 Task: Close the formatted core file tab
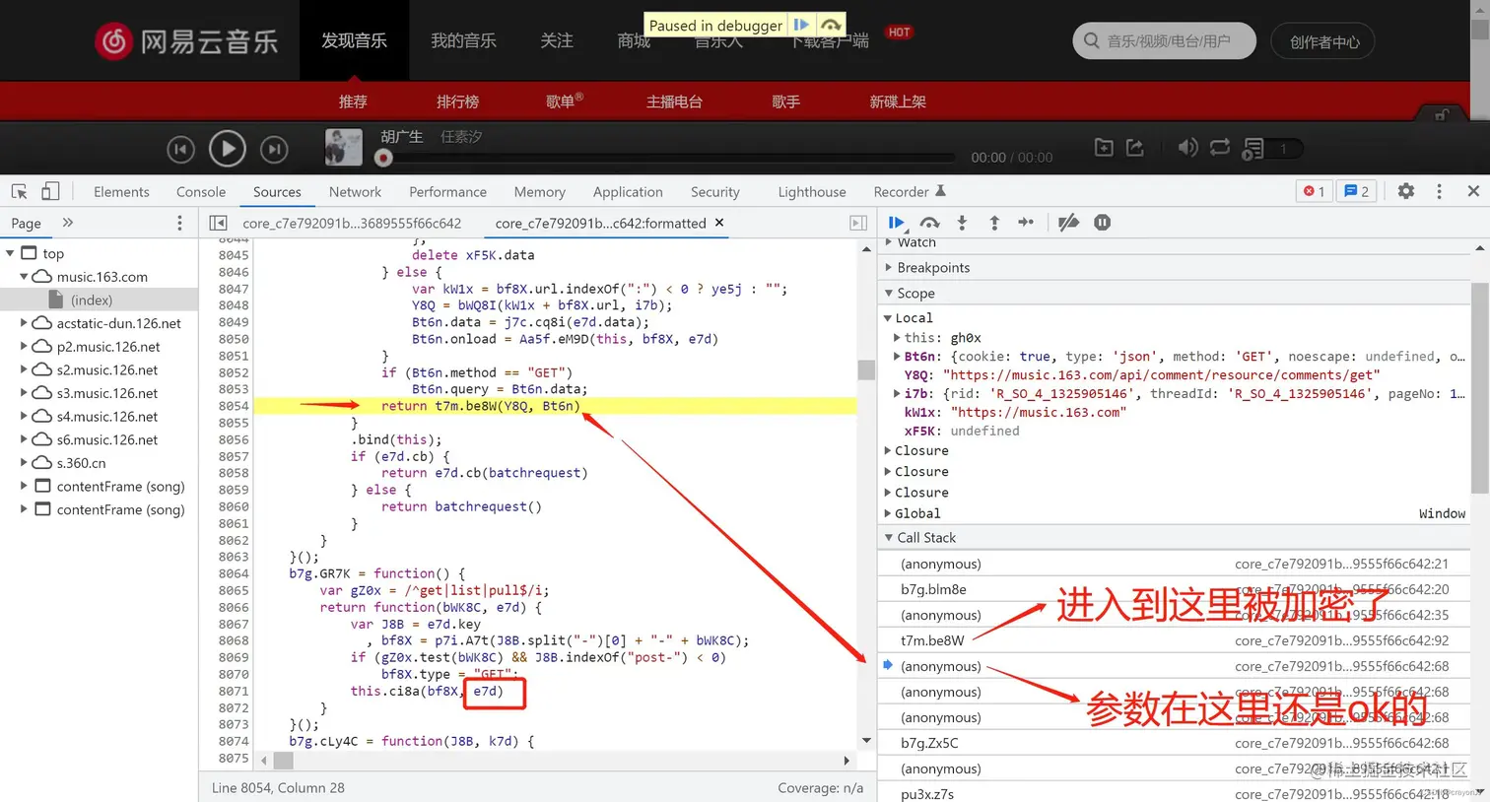719,223
